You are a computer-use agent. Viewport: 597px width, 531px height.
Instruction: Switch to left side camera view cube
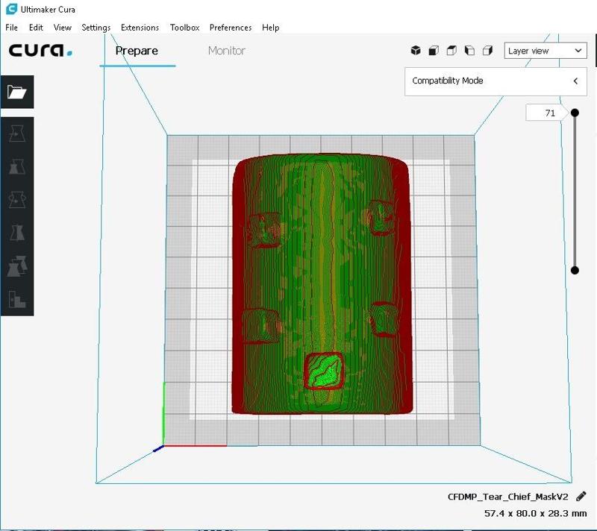point(469,51)
